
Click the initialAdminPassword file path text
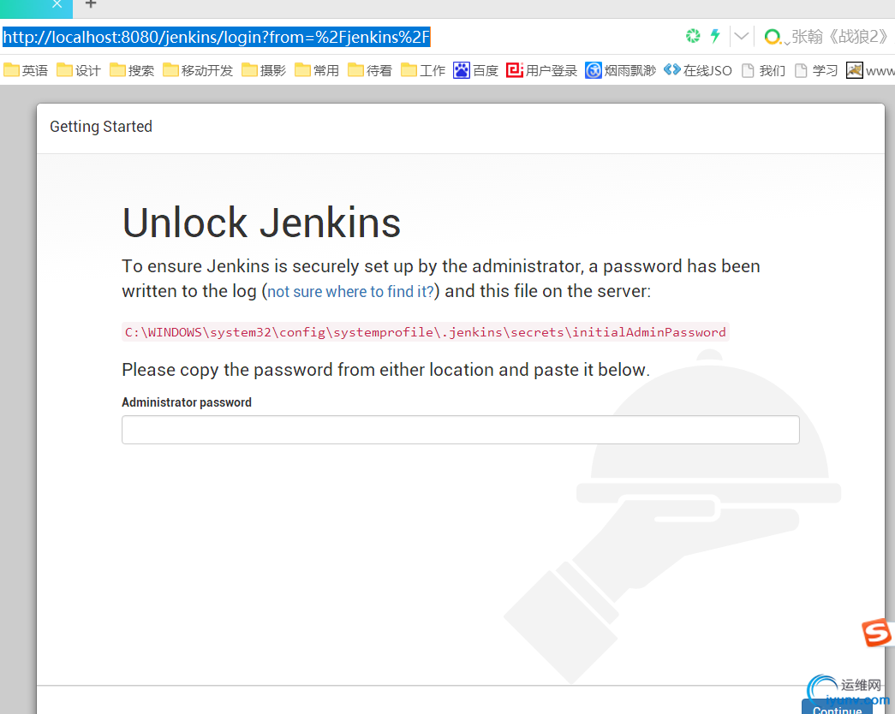(426, 332)
